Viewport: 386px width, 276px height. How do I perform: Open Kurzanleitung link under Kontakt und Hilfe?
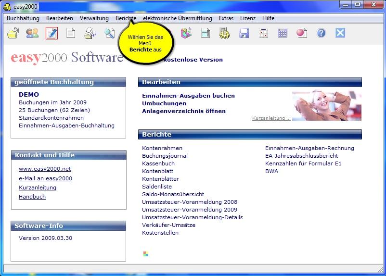38,188
